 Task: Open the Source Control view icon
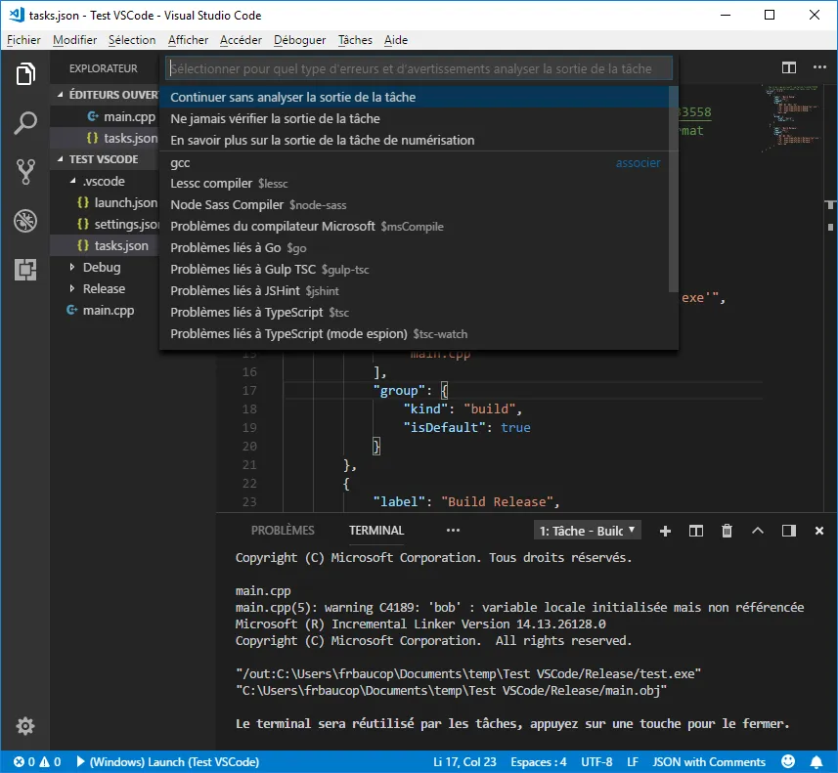(25, 172)
